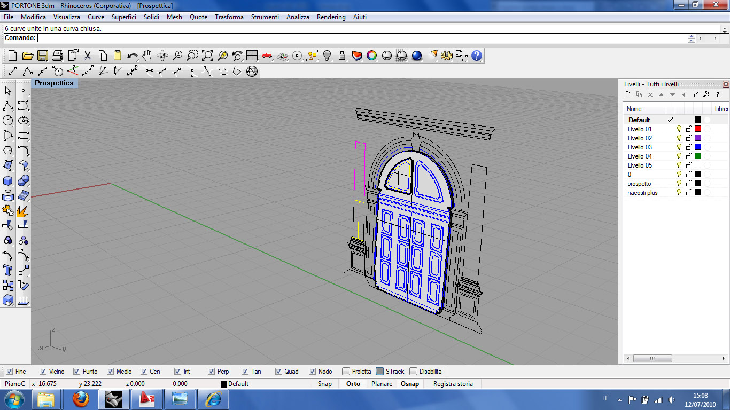Select the Text tool T icon
Screen dimensions: 730x410
[x=8, y=270]
